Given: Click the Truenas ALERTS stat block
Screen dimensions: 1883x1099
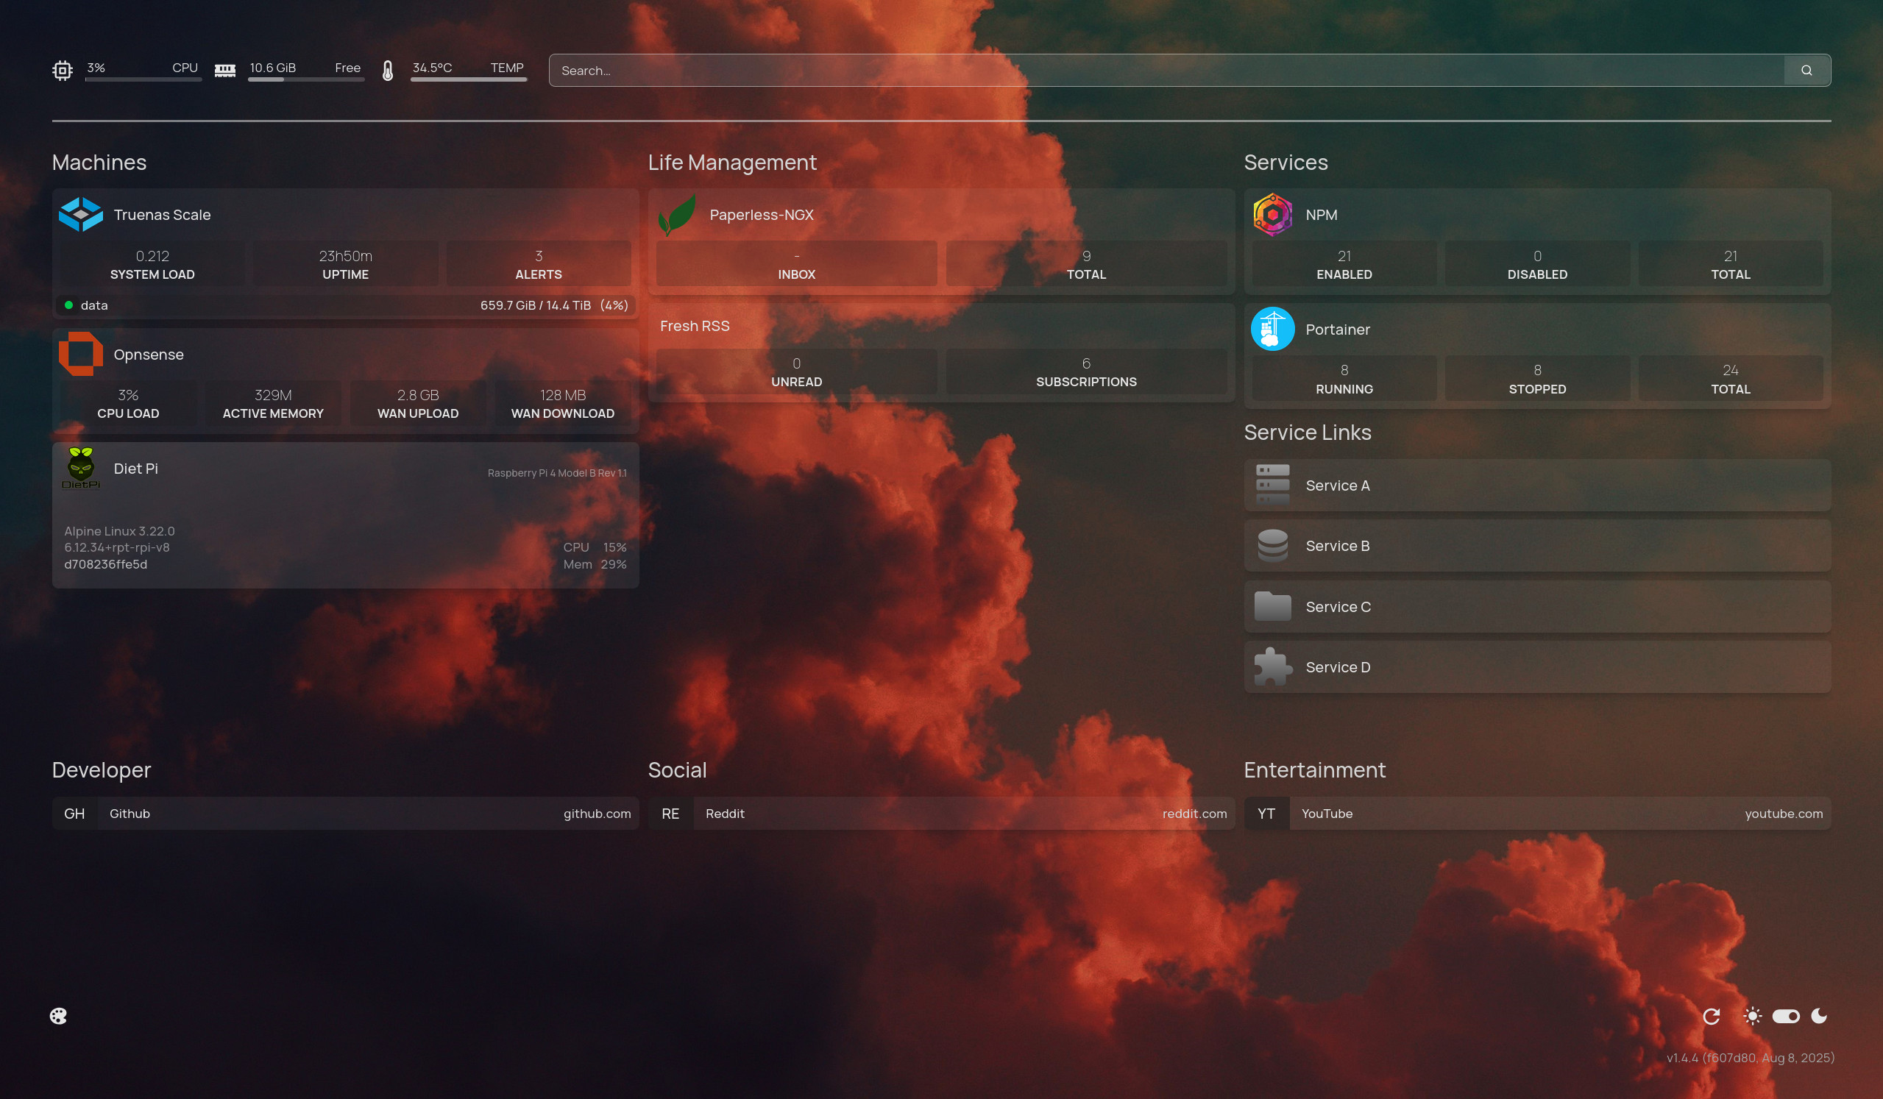Looking at the screenshot, I should click(538, 264).
